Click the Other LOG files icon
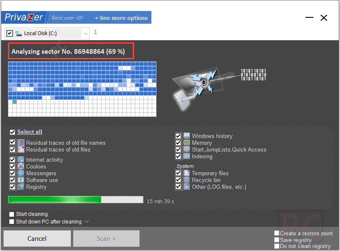The width and height of the screenshot is (340, 251). (x=186, y=187)
